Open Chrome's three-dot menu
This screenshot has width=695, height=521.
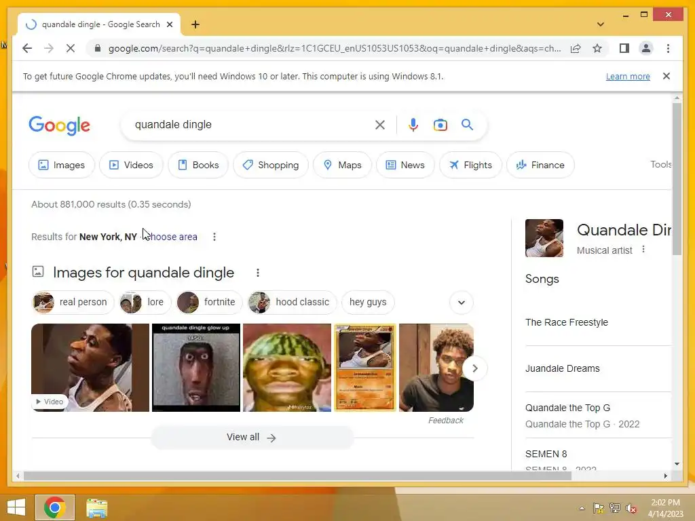668,48
